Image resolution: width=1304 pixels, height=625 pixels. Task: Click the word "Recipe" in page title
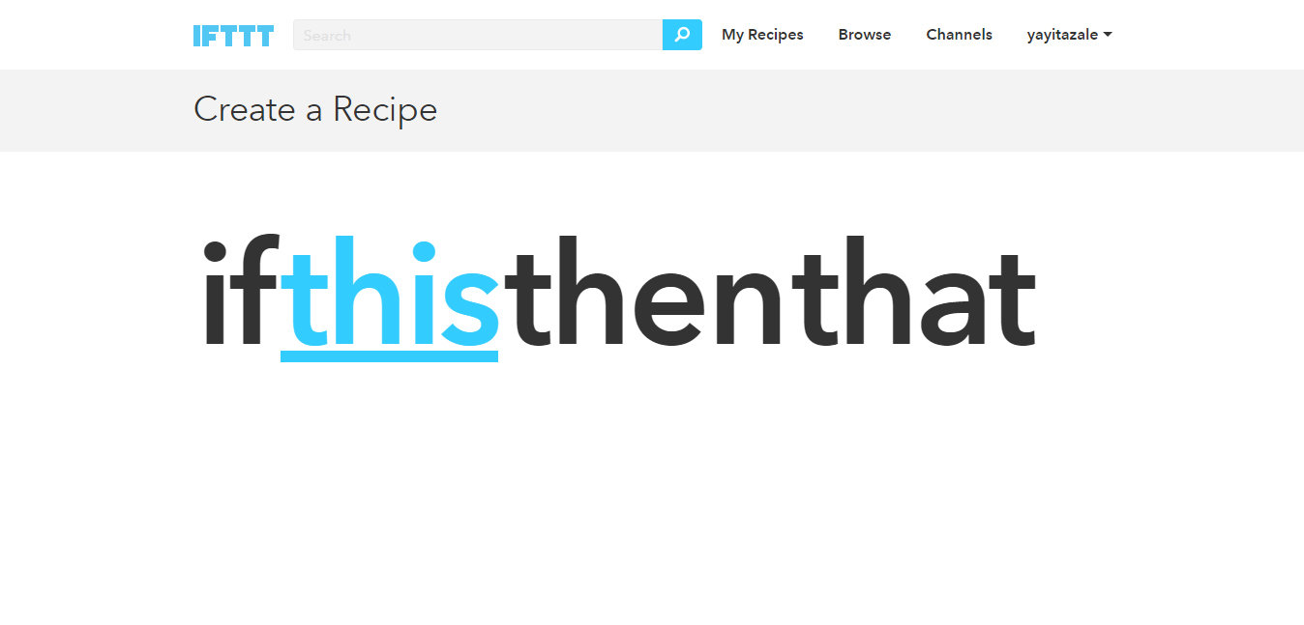click(x=385, y=109)
